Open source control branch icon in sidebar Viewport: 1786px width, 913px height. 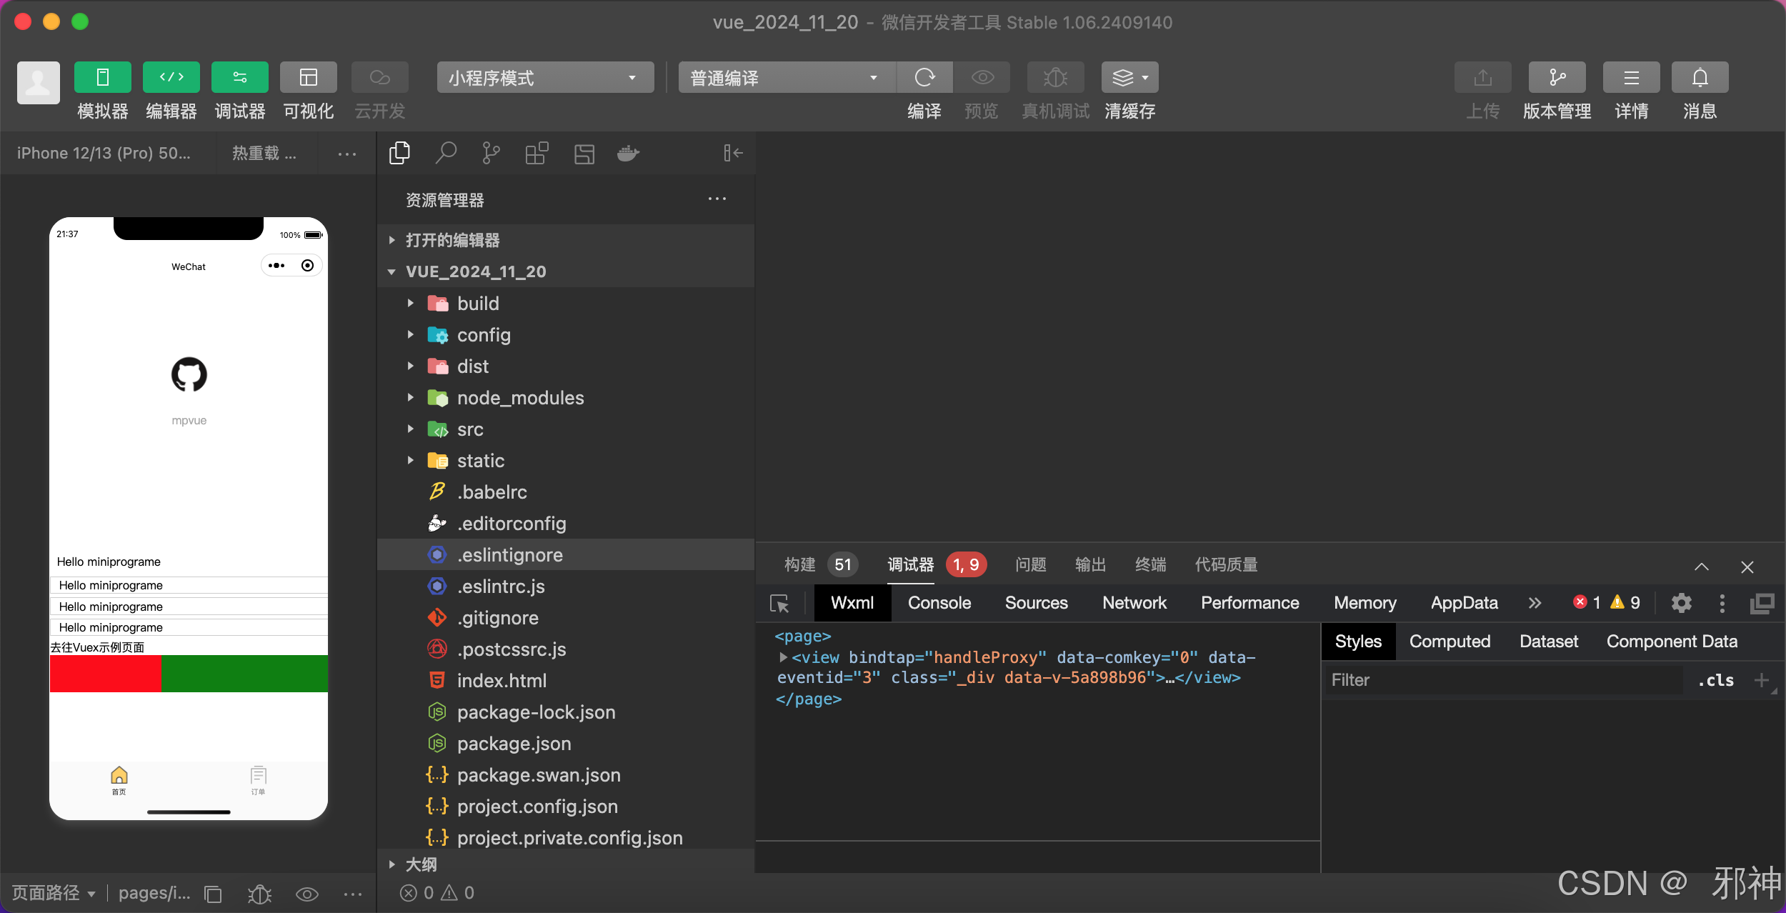click(x=491, y=153)
